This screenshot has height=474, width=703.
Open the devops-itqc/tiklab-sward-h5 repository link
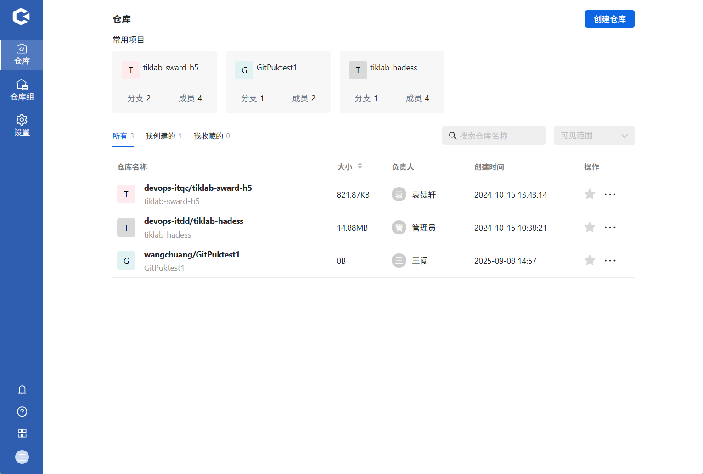(198, 188)
